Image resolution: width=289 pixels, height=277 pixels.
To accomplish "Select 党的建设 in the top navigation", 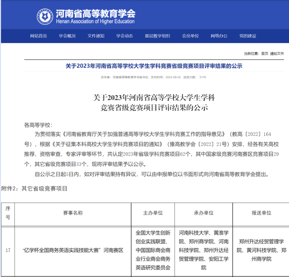I will [248, 36].
